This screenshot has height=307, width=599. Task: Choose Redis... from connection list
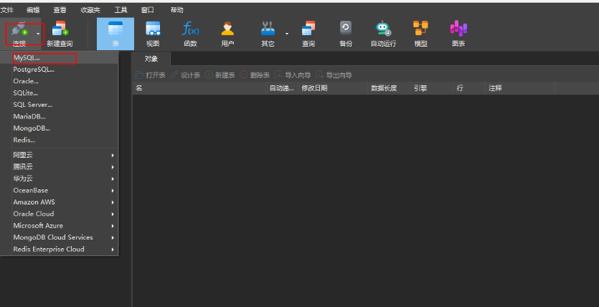click(x=60, y=140)
